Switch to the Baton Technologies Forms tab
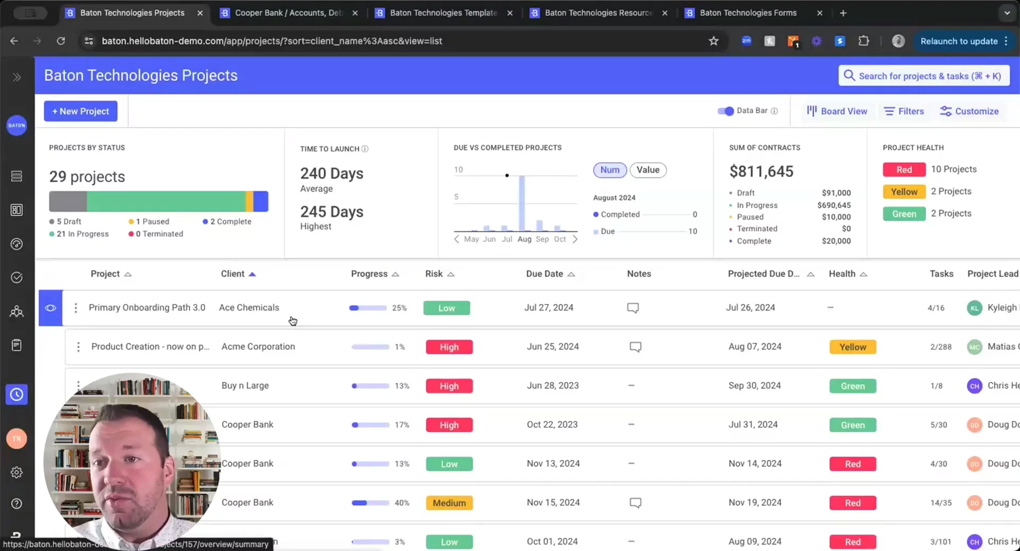This screenshot has height=551, width=1020. coord(747,13)
